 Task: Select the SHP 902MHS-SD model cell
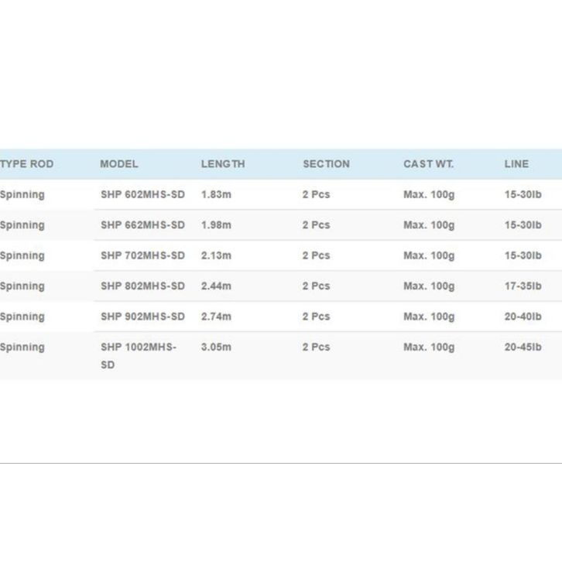point(142,317)
